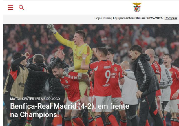This screenshot has height=126, width=179.
Task: Click the 'na Champions!' headline line
Action: 34,115
